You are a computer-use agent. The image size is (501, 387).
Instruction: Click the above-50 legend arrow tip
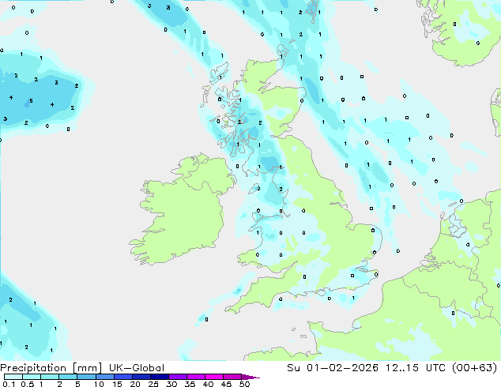click(x=250, y=377)
